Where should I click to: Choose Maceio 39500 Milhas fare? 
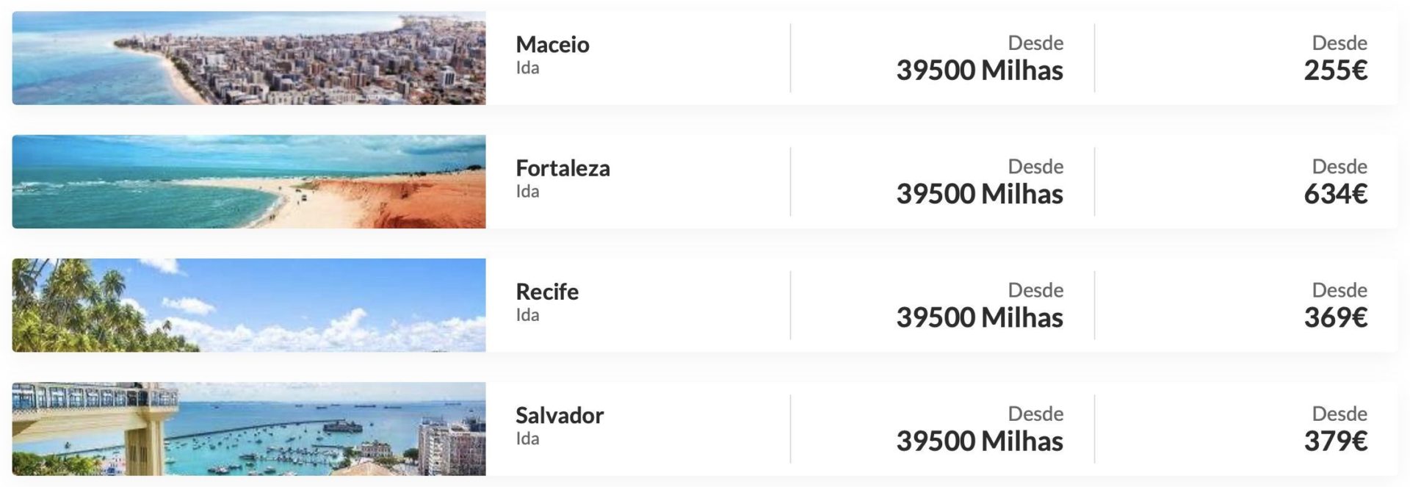(980, 71)
